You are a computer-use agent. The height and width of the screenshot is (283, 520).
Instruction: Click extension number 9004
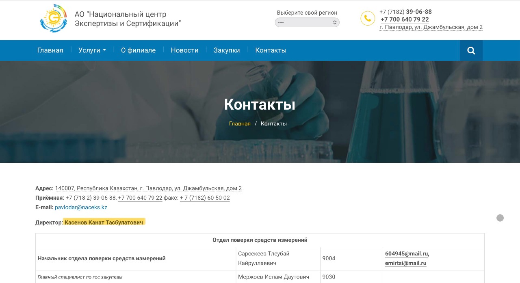pyautogui.click(x=329, y=258)
